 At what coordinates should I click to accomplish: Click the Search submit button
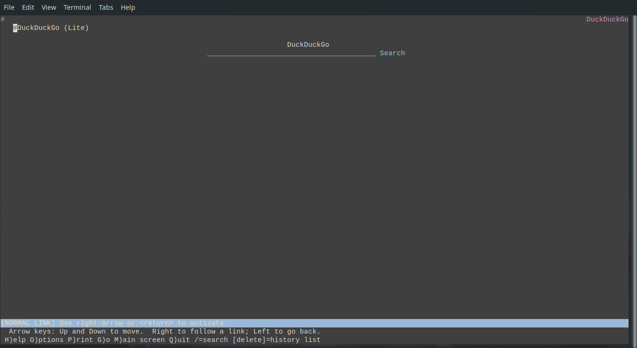pyautogui.click(x=392, y=53)
